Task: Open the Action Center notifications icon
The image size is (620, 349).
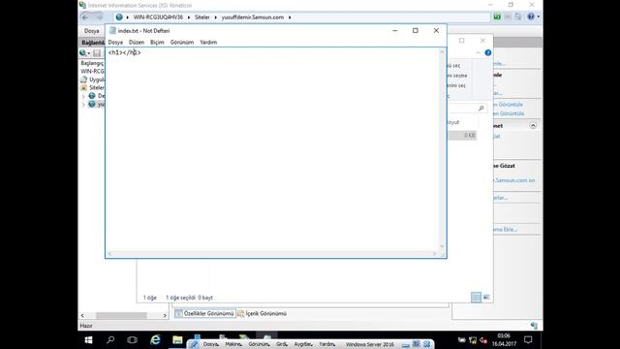Action: tap(528, 339)
